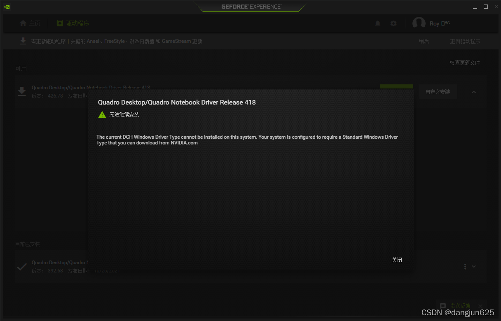This screenshot has width=501, height=321.
Task: Click the checkmark icon for installed driver 392.68
Action: [22, 267]
